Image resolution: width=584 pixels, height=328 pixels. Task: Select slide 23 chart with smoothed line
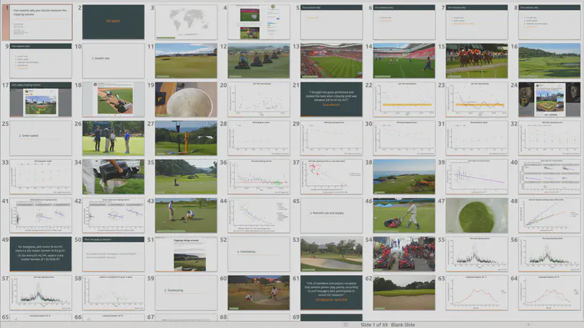coord(476,99)
